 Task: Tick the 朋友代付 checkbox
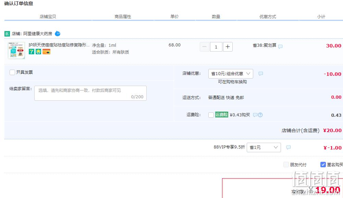[x=286, y=165]
